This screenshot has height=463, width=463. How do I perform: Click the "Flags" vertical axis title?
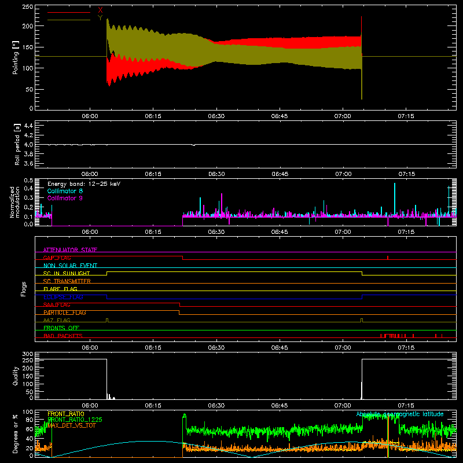point(23,289)
